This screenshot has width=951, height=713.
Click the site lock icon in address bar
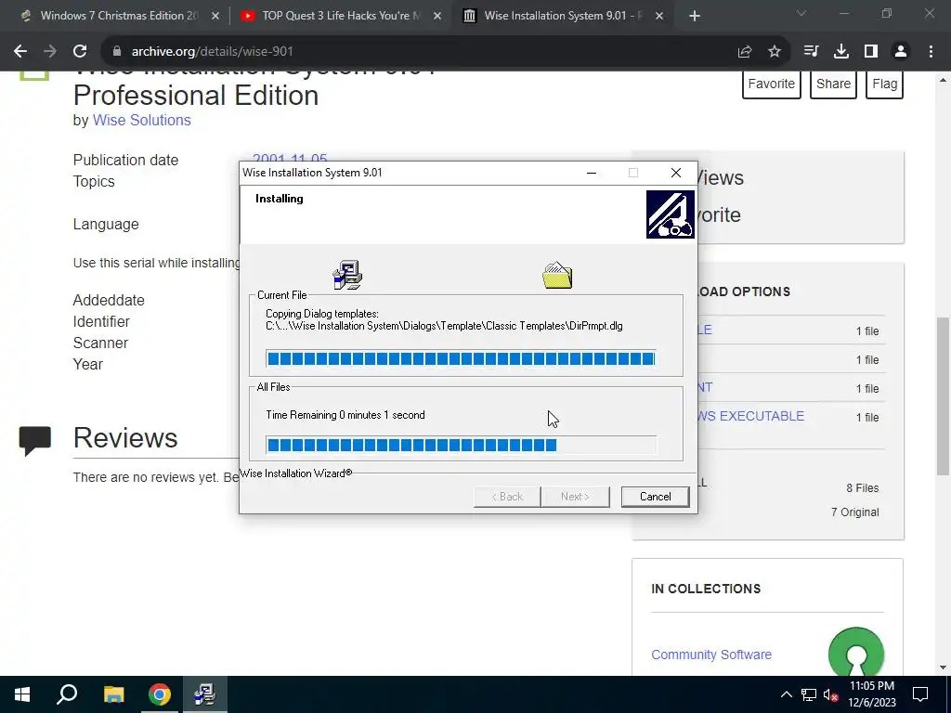117,52
